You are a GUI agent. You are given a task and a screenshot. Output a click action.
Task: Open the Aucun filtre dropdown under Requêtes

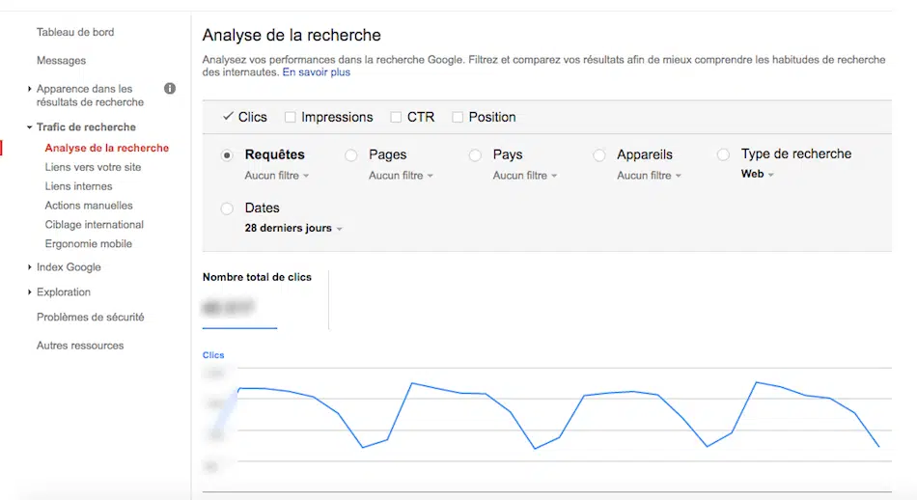tap(277, 176)
